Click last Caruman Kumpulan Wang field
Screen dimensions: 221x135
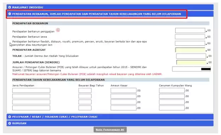(x=172, y=108)
